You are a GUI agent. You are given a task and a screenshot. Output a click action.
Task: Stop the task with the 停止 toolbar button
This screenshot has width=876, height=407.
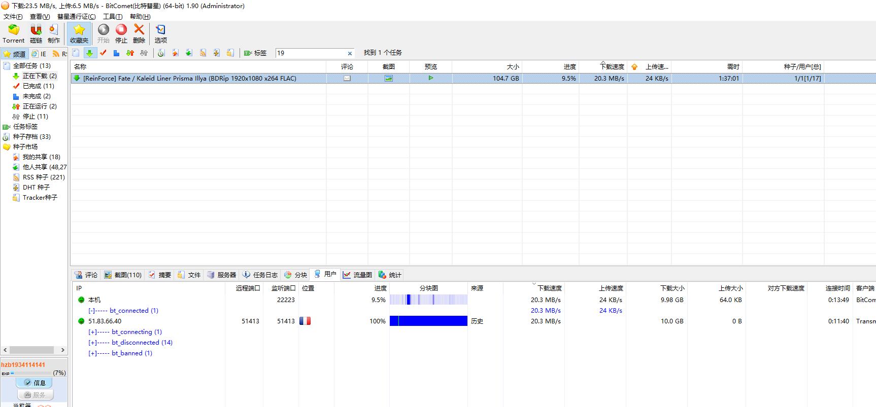(121, 33)
